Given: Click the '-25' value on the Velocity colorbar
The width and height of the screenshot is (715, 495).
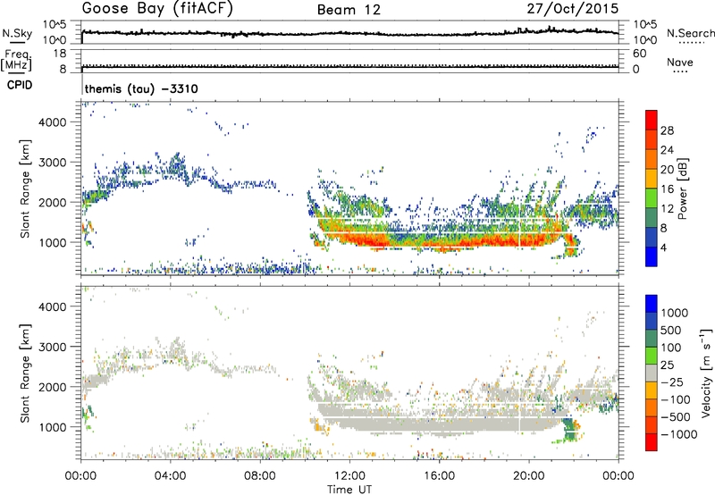Looking at the screenshot, I should tap(672, 382).
